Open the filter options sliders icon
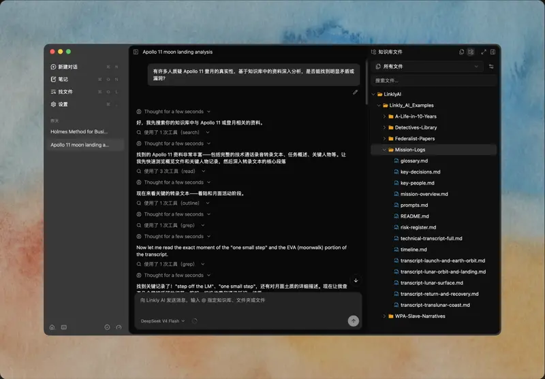The height and width of the screenshot is (379, 545). tap(491, 66)
